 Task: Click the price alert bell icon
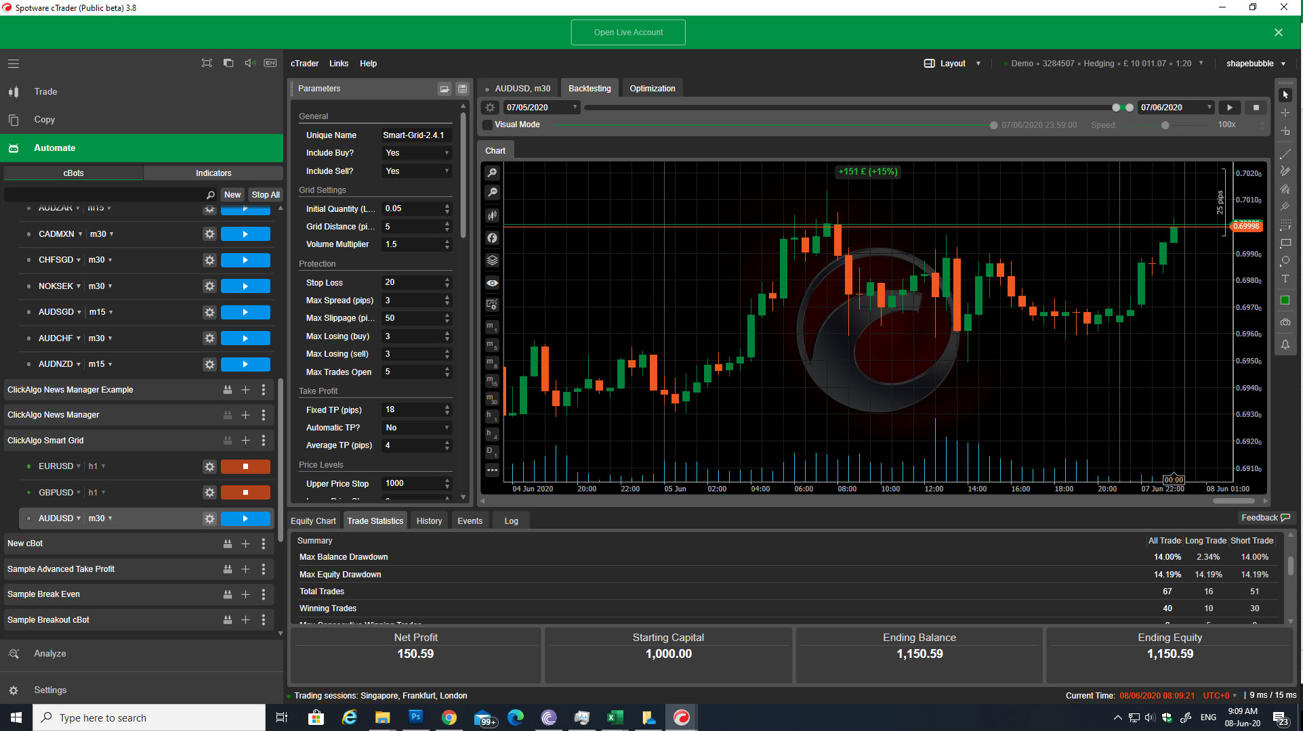pos(1285,345)
